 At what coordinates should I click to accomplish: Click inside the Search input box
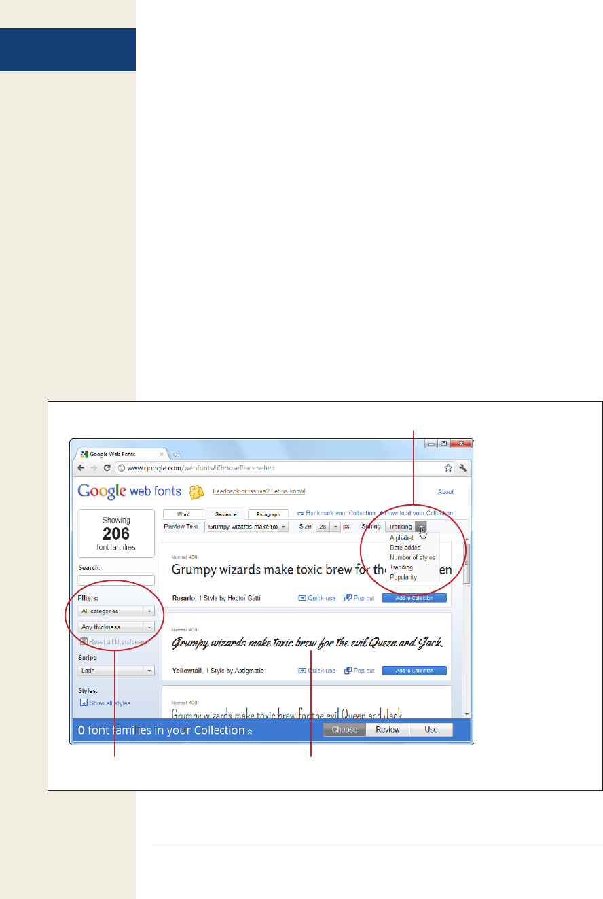116,580
